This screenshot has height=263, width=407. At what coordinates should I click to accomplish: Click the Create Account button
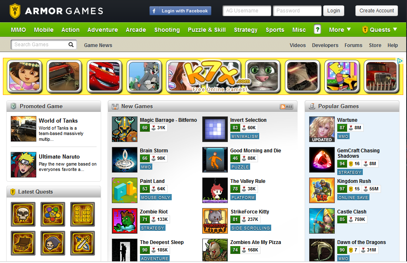point(376,11)
